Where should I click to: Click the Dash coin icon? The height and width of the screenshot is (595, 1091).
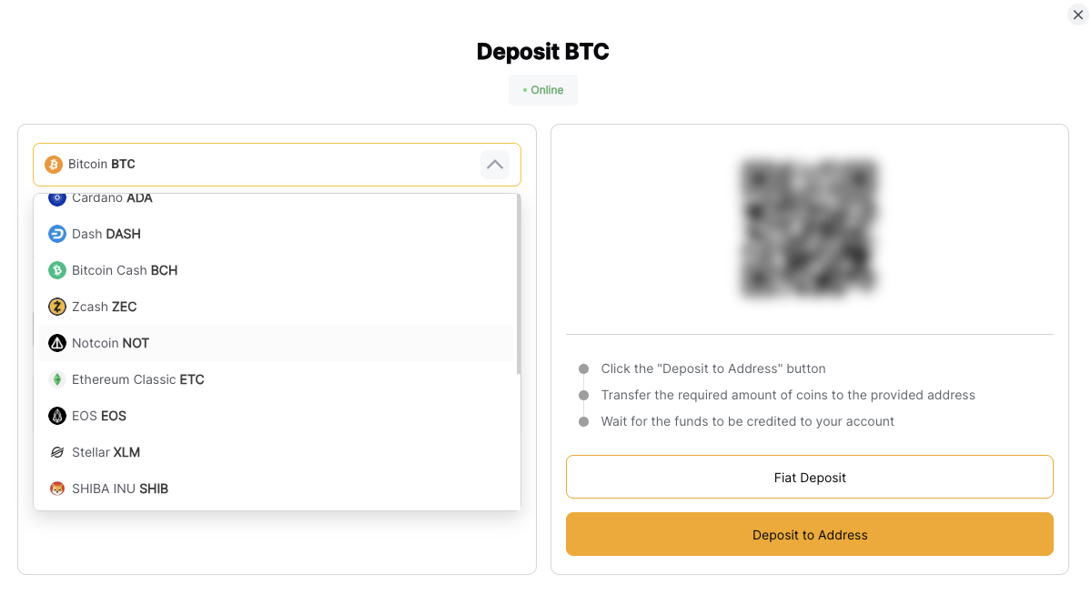click(57, 234)
